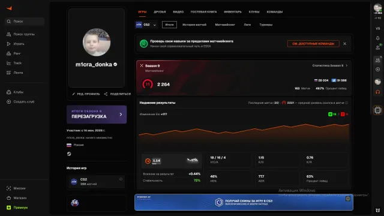This screenshot has width=384, height=216.
Task: Click the 1.14 rating sparkline chart
Action: (x=193, y=160)
